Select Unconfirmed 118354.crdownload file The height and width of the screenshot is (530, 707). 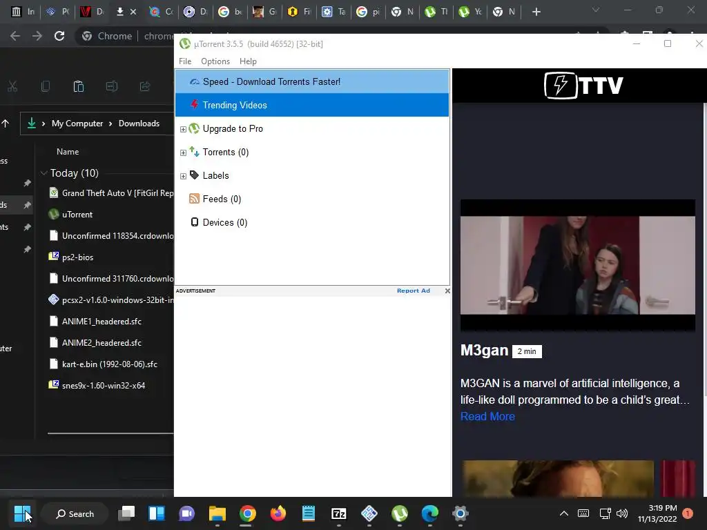coord(110,236)
